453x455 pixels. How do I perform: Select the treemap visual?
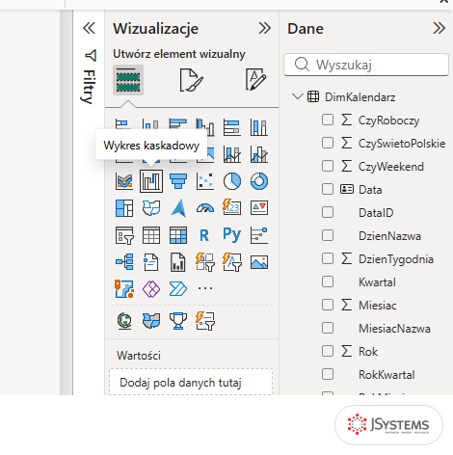point(124,208)
